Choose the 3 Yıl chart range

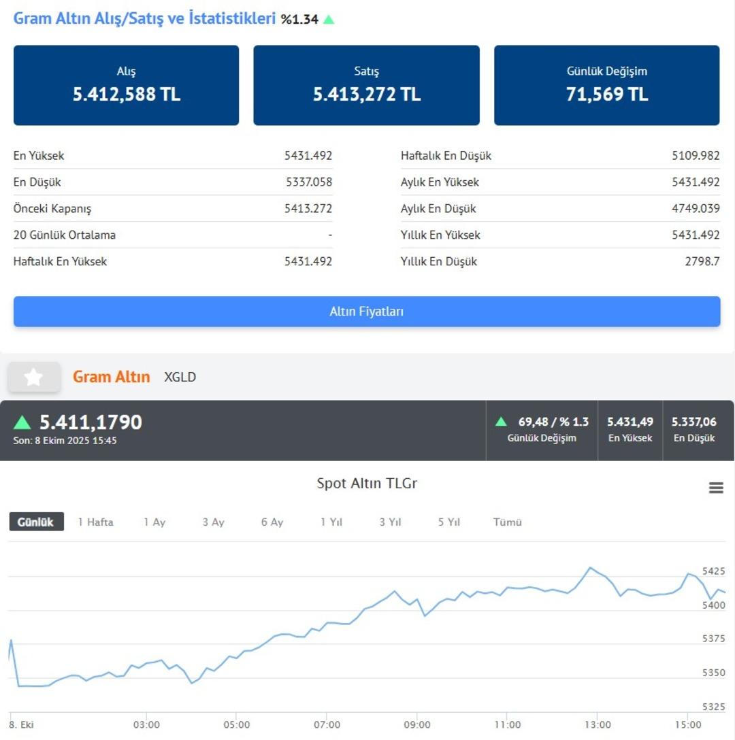tap(390, 522)
